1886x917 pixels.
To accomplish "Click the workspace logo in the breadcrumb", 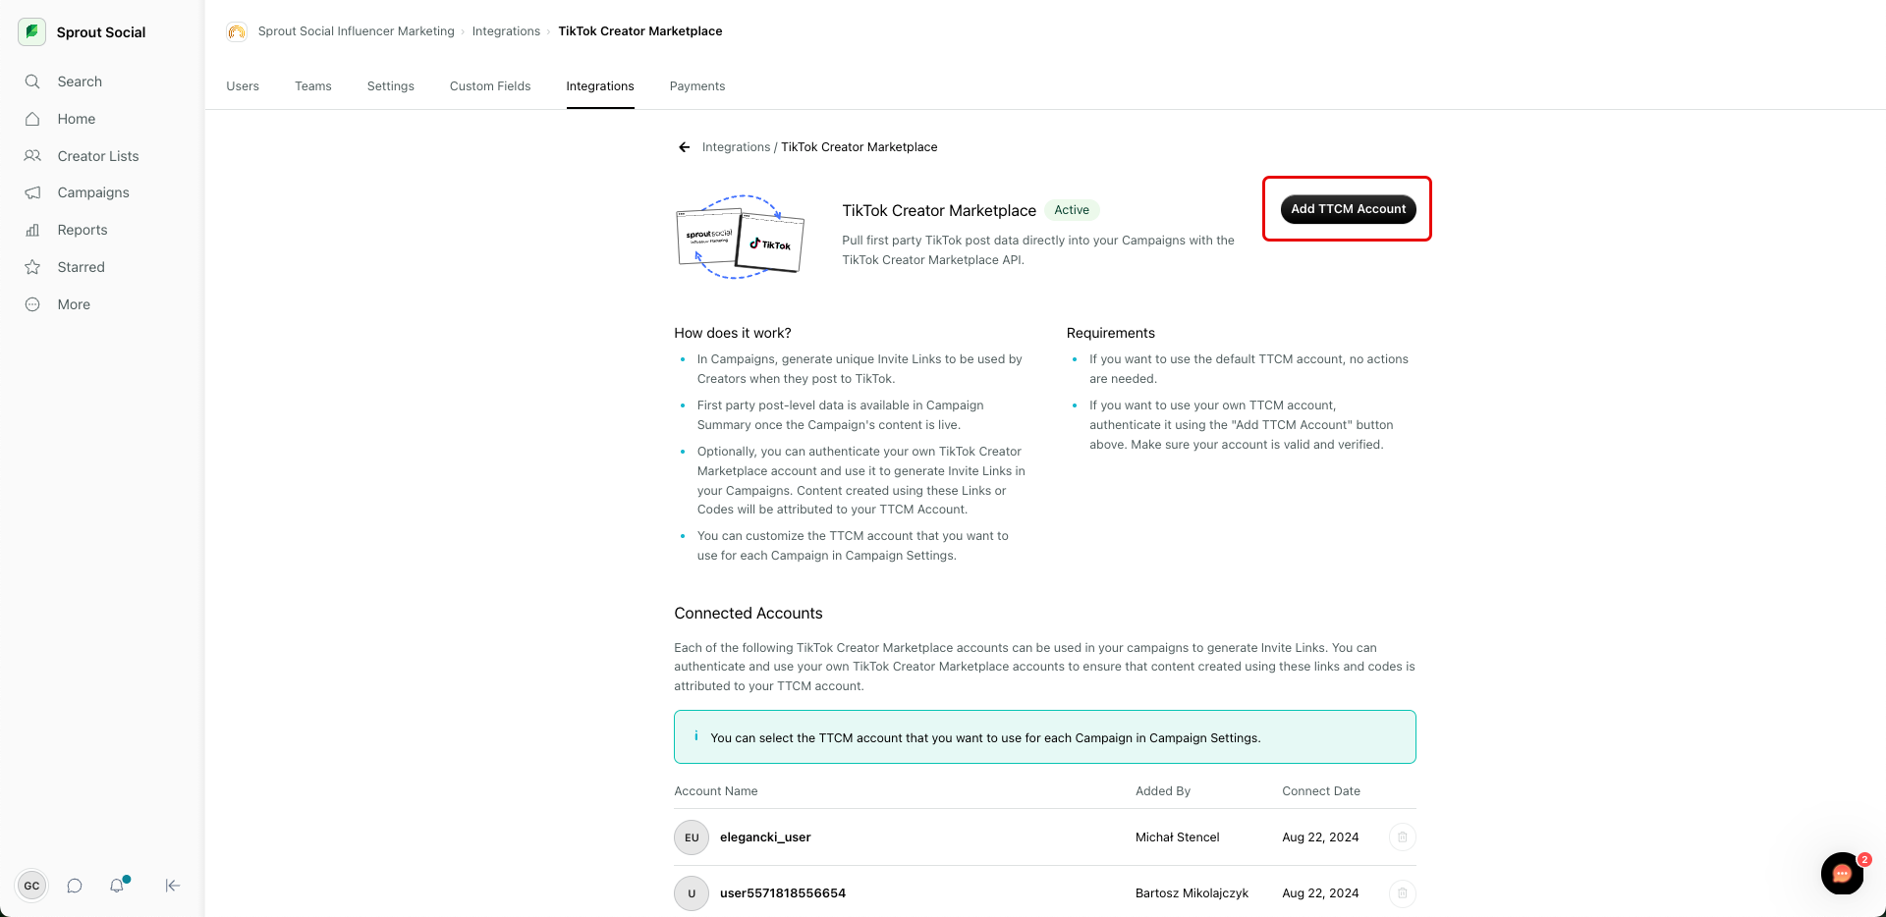I will tap(237, 31).
